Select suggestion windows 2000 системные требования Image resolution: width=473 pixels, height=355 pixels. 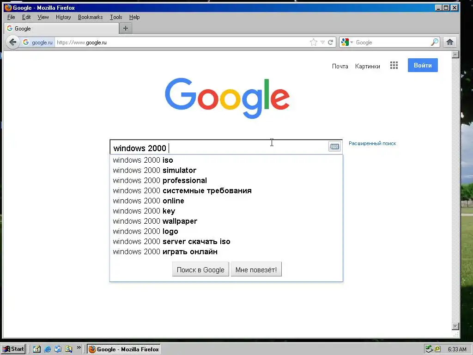pos(226,191)
